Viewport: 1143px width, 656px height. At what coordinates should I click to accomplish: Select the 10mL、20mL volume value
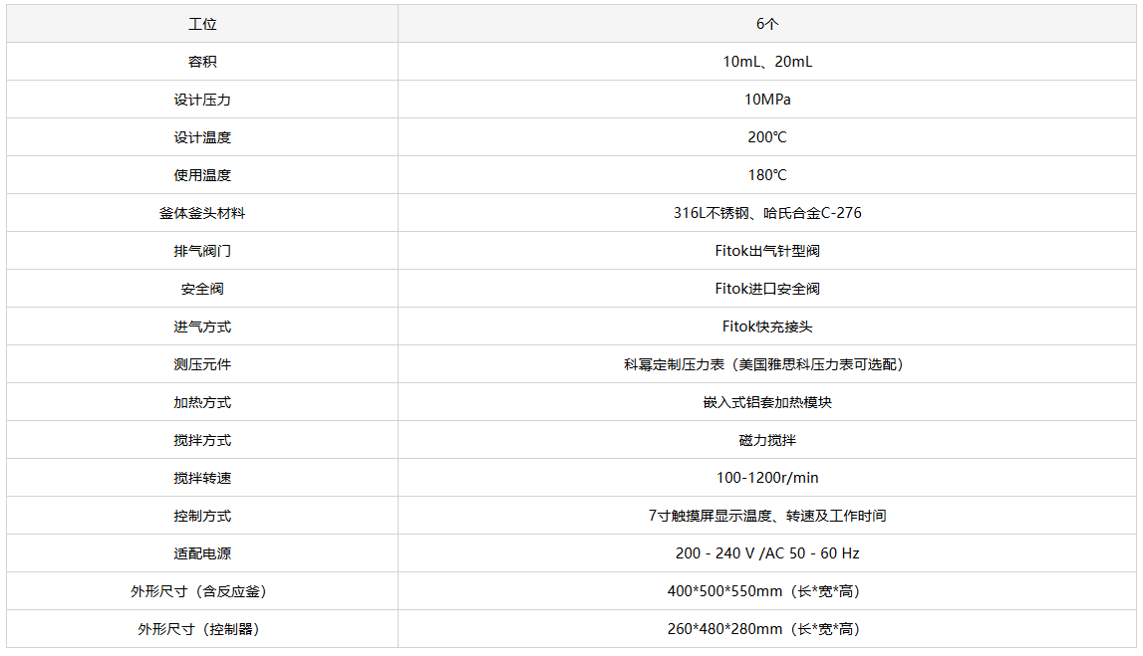pos(767,62)
